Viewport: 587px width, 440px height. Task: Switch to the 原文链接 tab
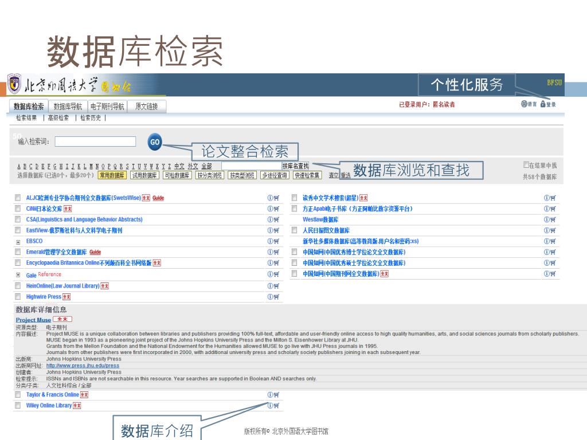(x=146, y=106)
